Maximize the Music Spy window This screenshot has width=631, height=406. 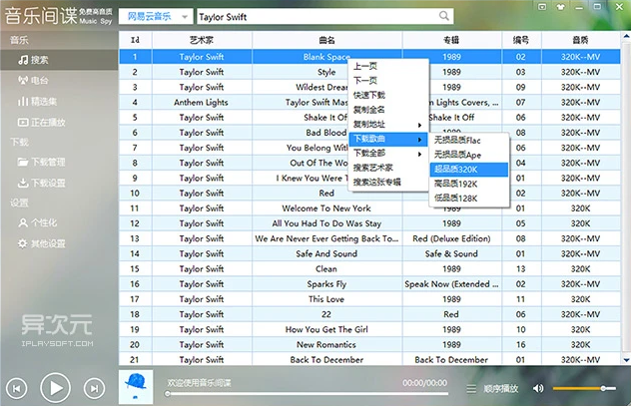[598, 6]
